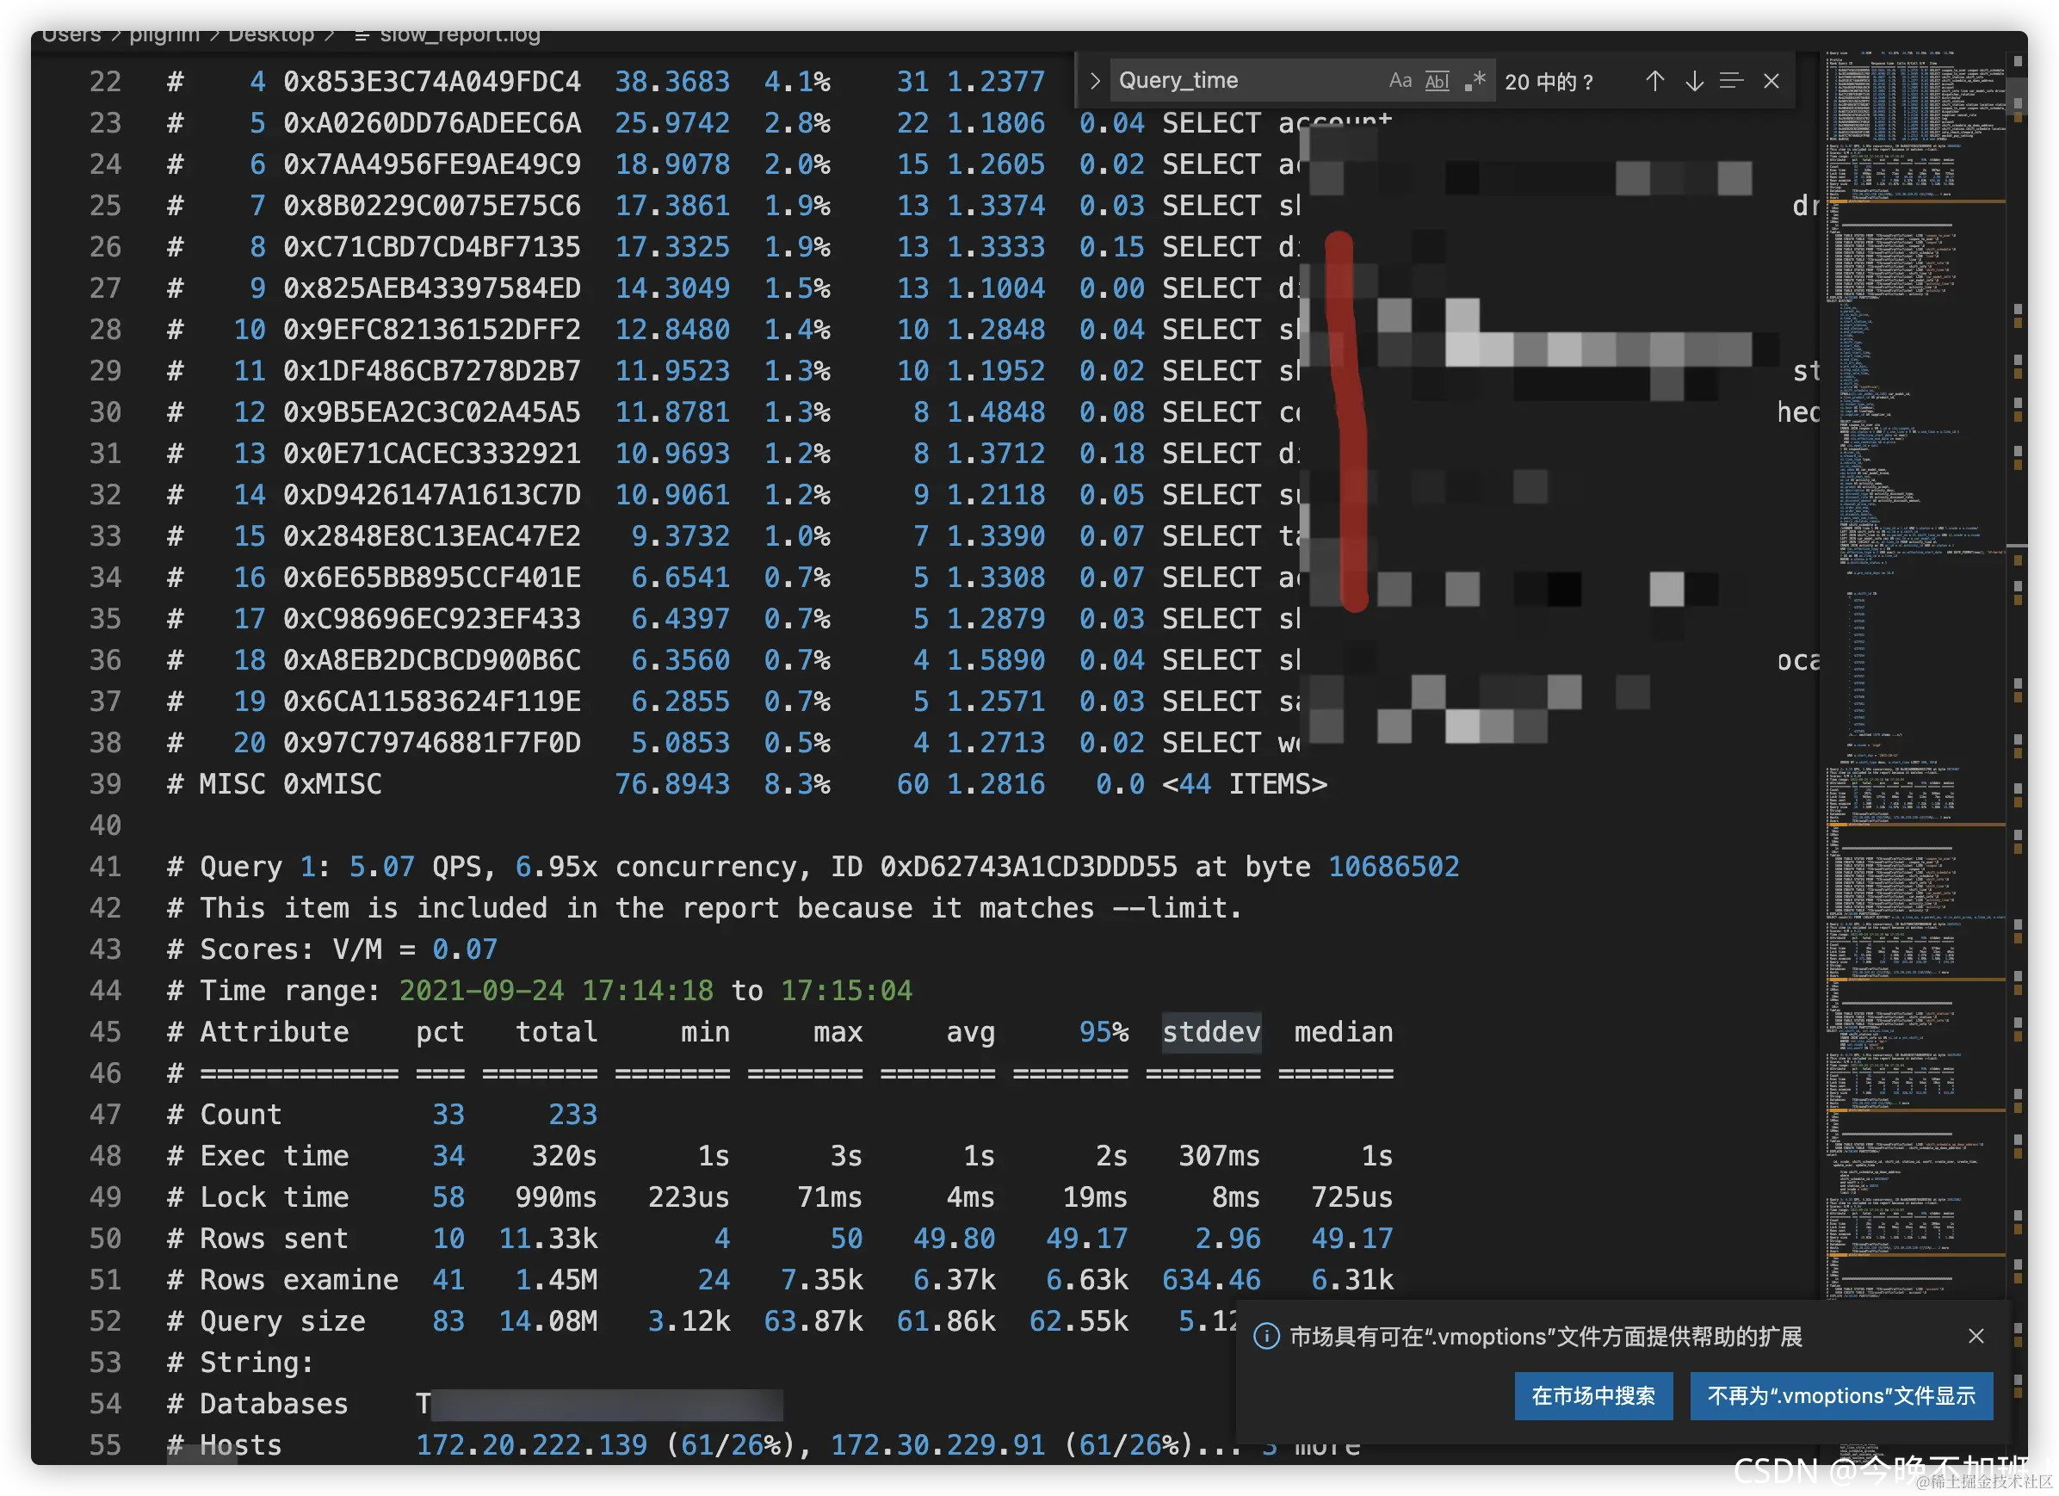Click the slow_report.log file icon in breadcrumb
This screenshot has height=1496, width=2059.
[x=362, y=35]
